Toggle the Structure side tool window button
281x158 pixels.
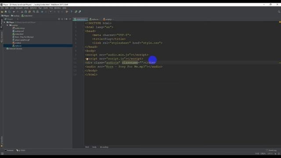click(2, 37)
